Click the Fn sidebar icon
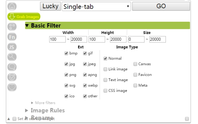 pyautogui.click(x=11, y=37)
